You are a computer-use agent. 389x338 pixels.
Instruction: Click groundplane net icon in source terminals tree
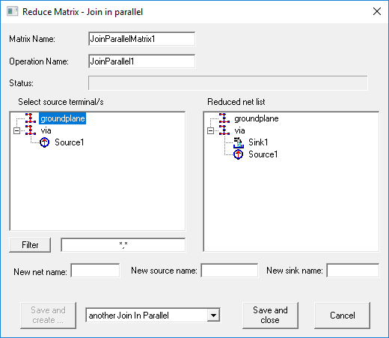tap(31, 118)
